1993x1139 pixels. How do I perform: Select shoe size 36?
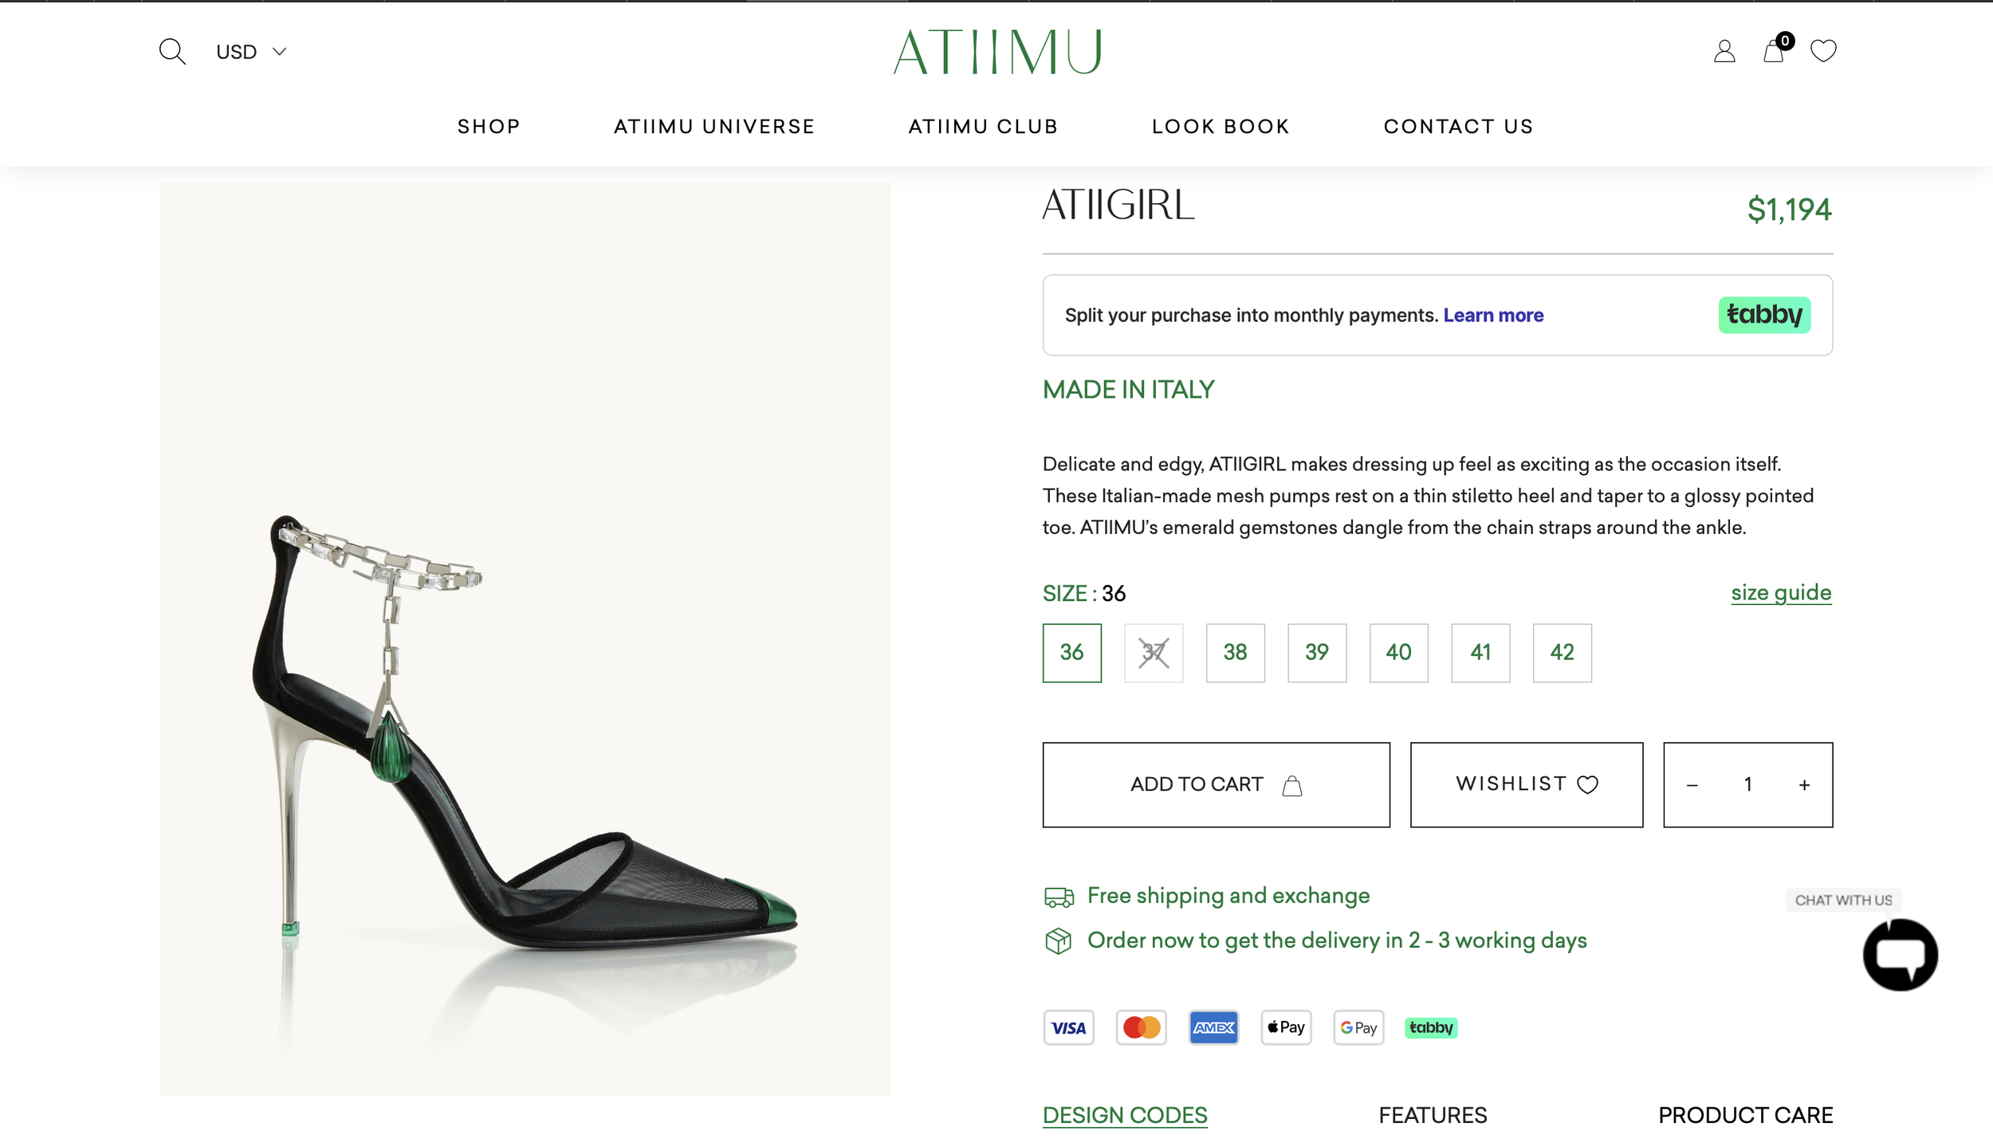1071,653
